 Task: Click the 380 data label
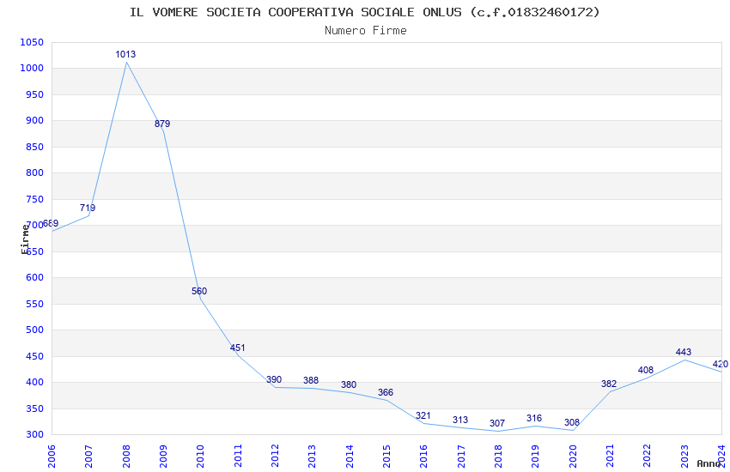[x=349, y=384]
